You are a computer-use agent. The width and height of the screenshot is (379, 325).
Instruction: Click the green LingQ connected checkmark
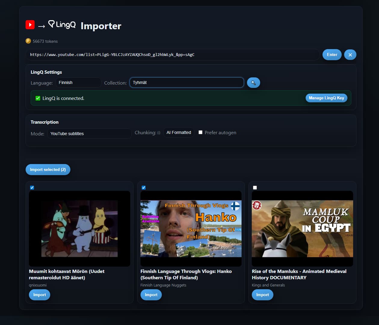point(38,98)
